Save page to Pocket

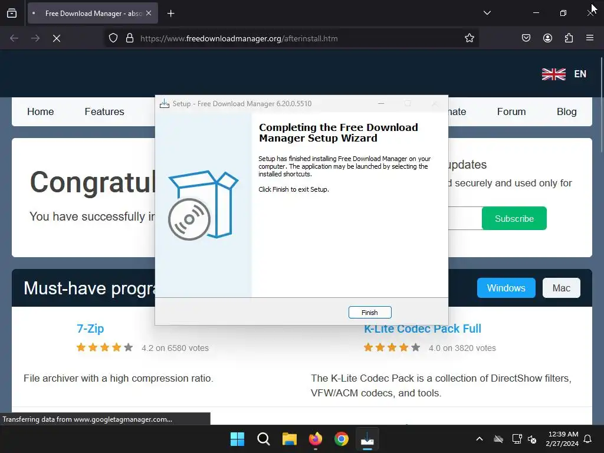[x=526, y=38]
